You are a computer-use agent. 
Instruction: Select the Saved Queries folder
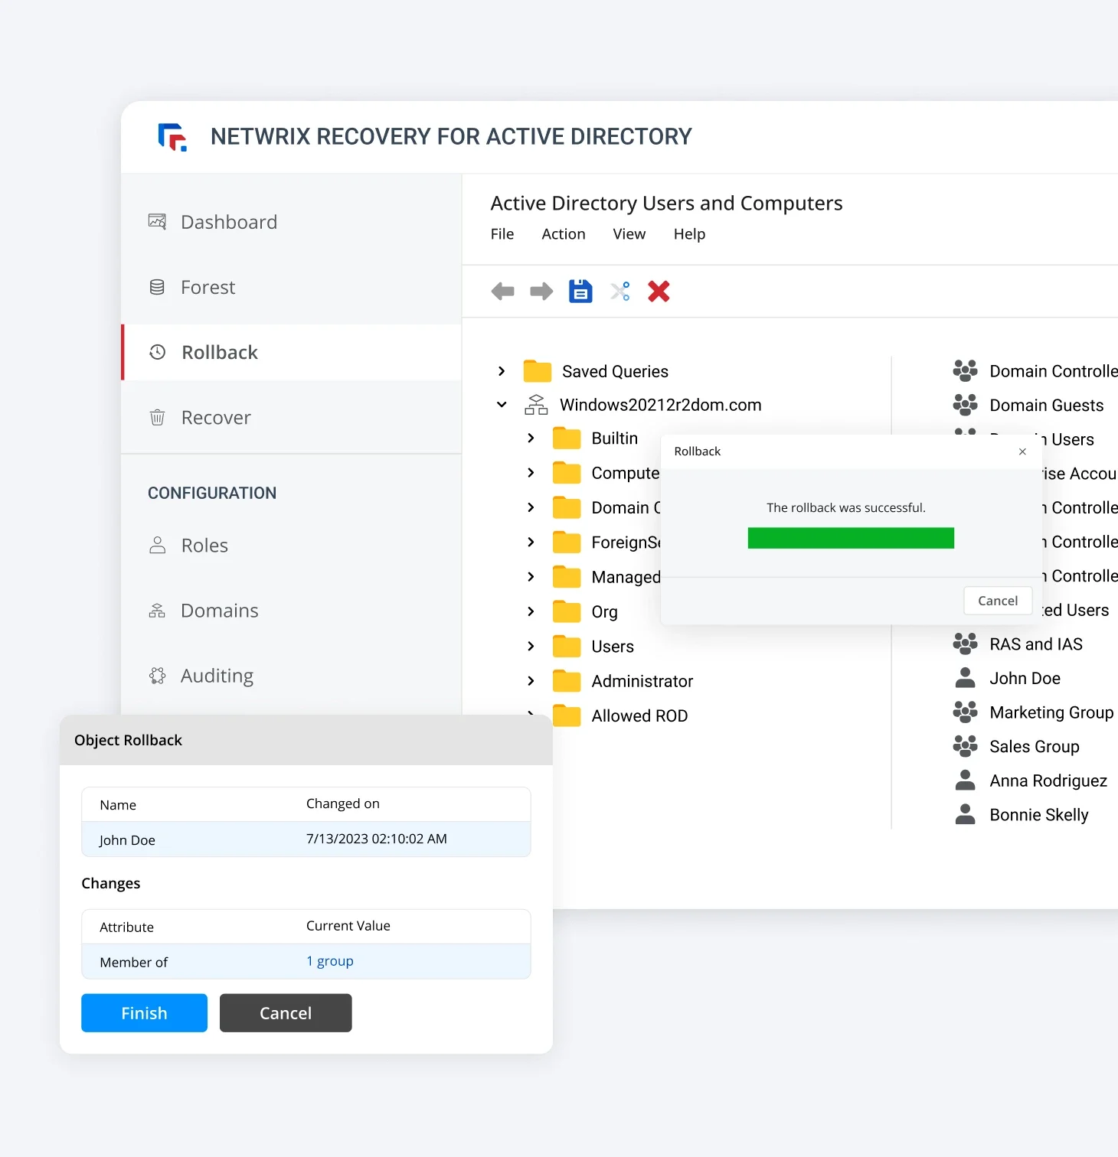pyautogui.click(x=596, y=371)
